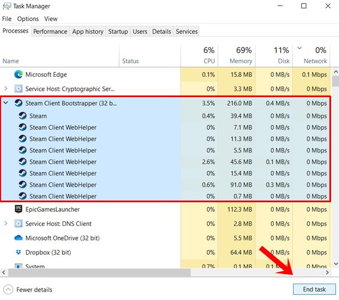Expand Service Host: Cryptographic Services group
The width and height of the screenshot is (339, 300).
point(6,88)
